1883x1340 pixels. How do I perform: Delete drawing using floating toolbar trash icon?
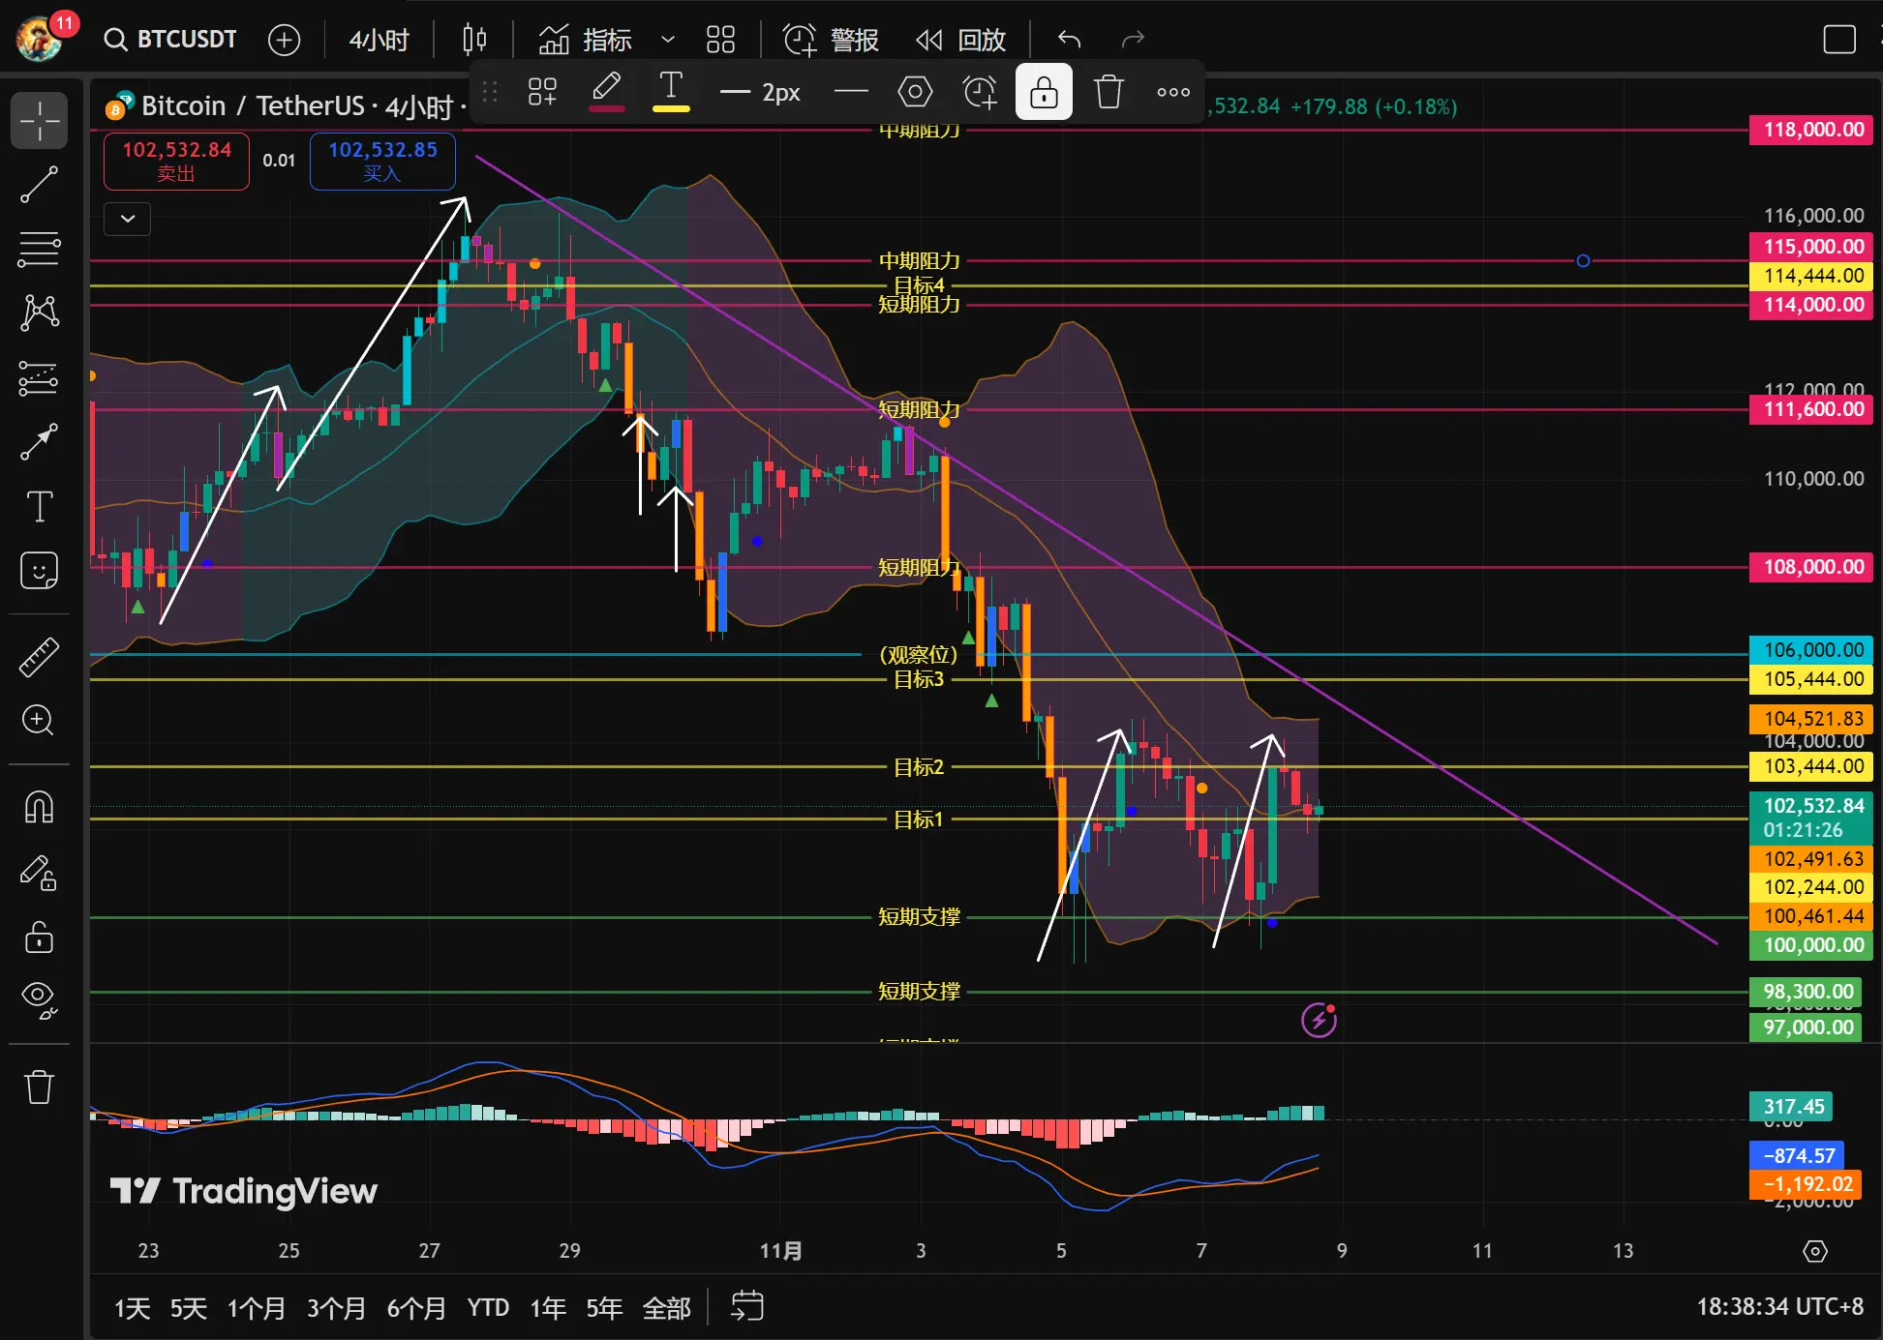click(x=1108, y=92)
